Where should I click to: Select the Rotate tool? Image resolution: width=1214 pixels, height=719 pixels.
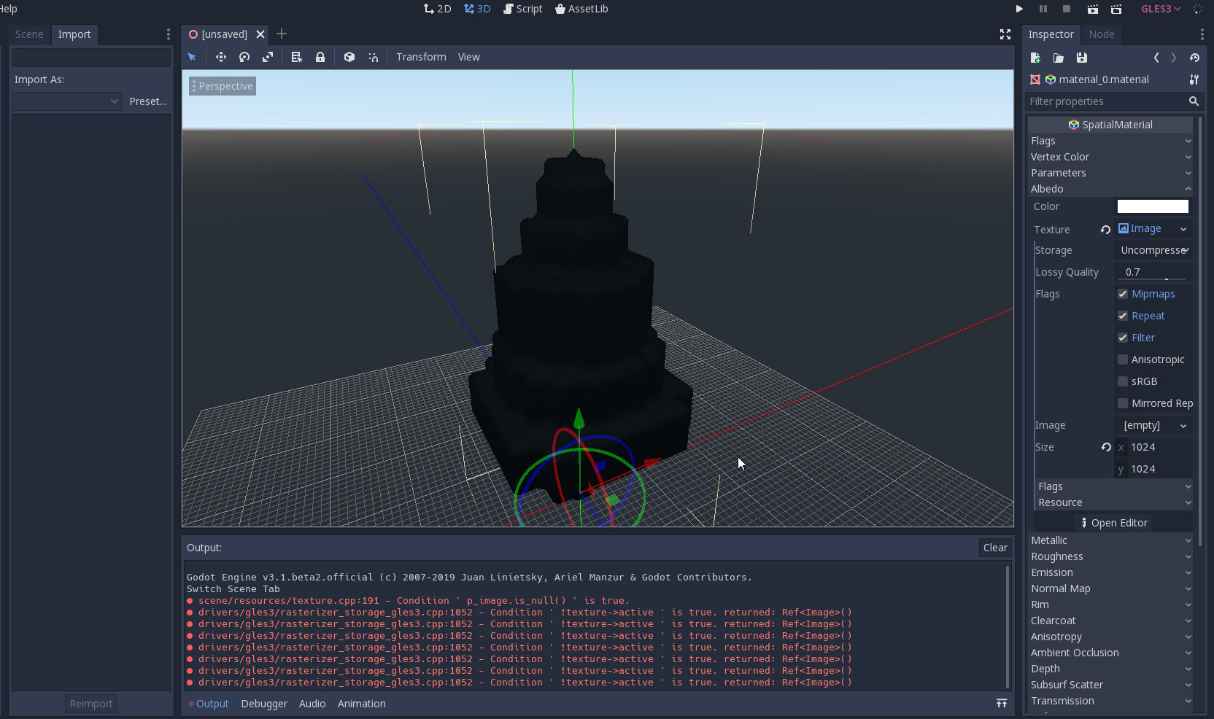point(244,57)
